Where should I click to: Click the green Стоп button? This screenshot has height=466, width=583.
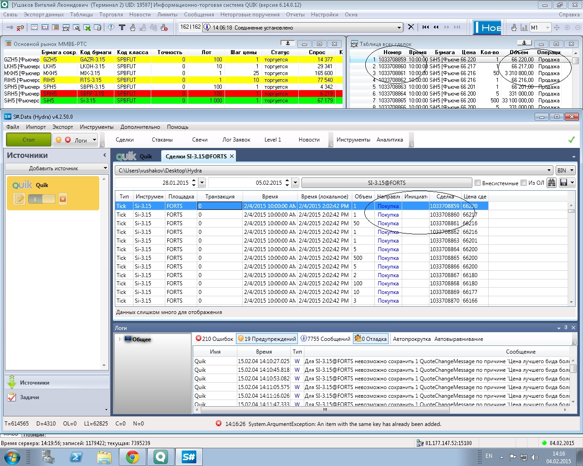click(29, 140)
